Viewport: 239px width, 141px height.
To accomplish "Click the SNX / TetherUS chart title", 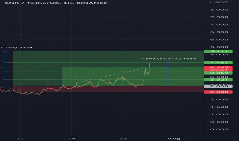I will (56, 3).
